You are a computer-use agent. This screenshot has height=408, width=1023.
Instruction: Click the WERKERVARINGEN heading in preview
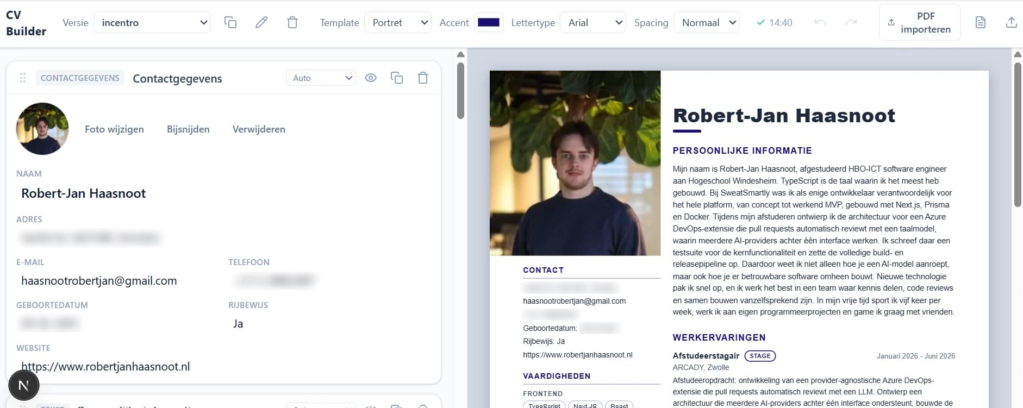point(719,337)
